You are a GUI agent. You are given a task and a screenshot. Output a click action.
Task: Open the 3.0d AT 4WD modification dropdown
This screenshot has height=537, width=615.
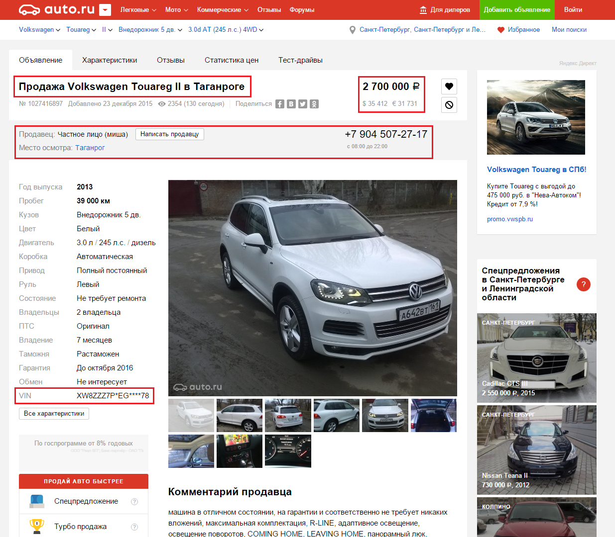pos(226,30)
